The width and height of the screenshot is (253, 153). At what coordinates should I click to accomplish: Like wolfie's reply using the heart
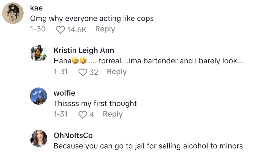(83, 115)
